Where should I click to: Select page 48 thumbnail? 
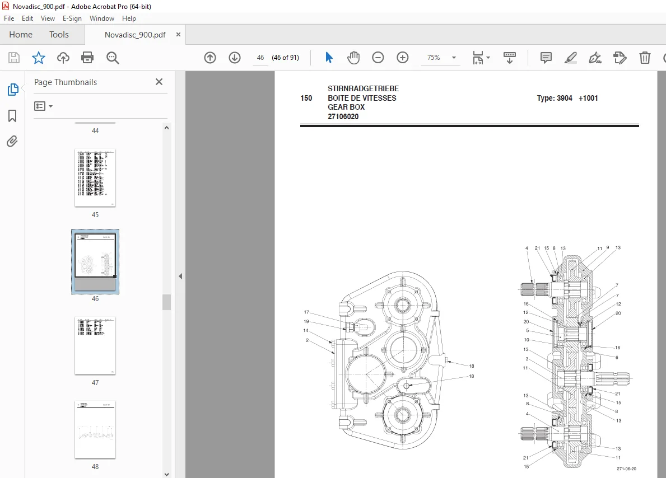pos(95,430)
